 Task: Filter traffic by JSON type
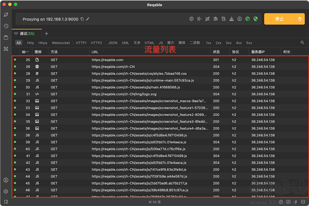(x=112, y=43)
